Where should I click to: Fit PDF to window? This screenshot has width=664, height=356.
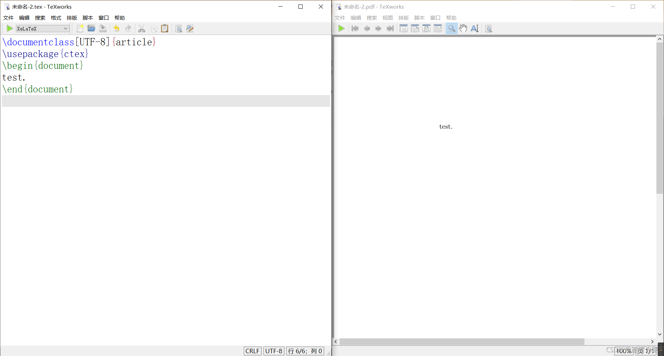point(426,28)
